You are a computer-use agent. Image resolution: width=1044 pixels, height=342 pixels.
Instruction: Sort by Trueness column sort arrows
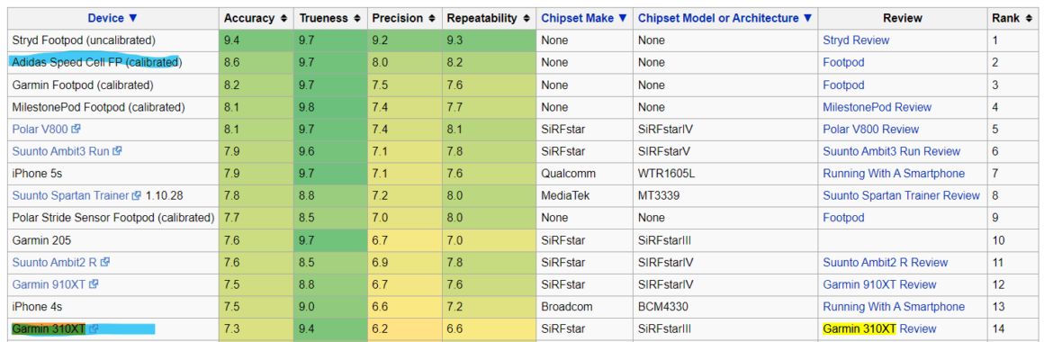click(357, 19)
